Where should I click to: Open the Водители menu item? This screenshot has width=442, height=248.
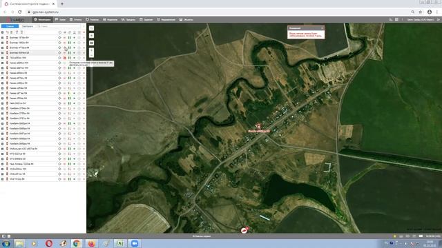(x=110, y=20)
